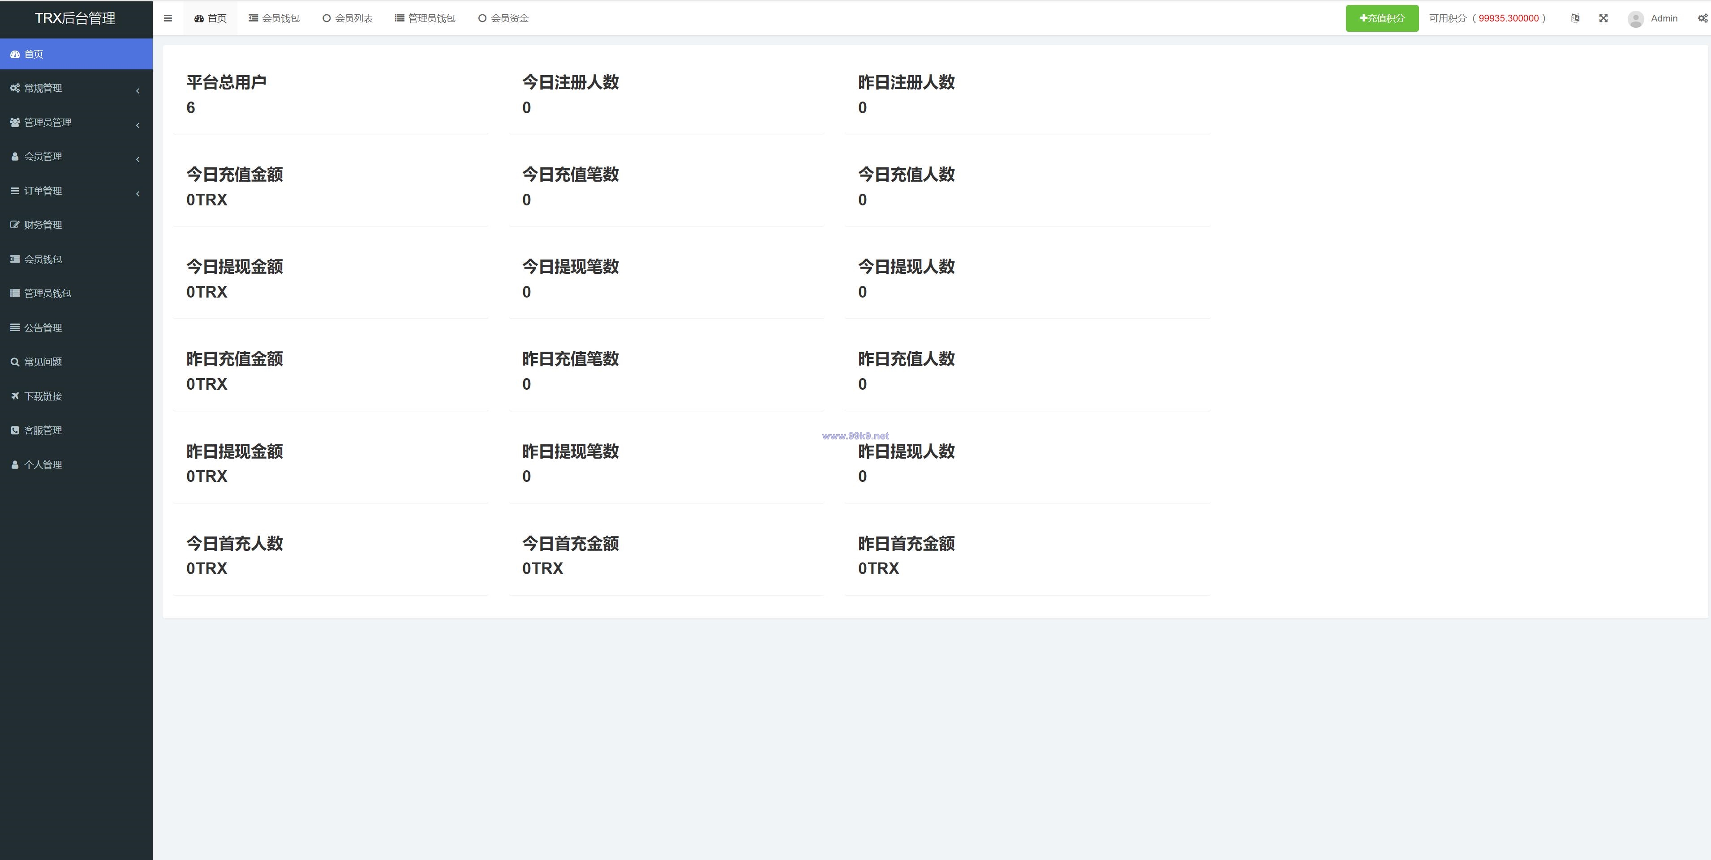Click the 昨日提现人数 statistic label
1711x860 pixels.
907,451
